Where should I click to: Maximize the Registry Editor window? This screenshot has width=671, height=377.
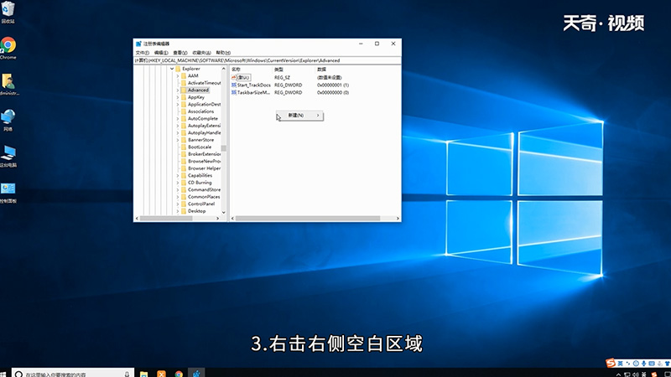coord(377,44)
